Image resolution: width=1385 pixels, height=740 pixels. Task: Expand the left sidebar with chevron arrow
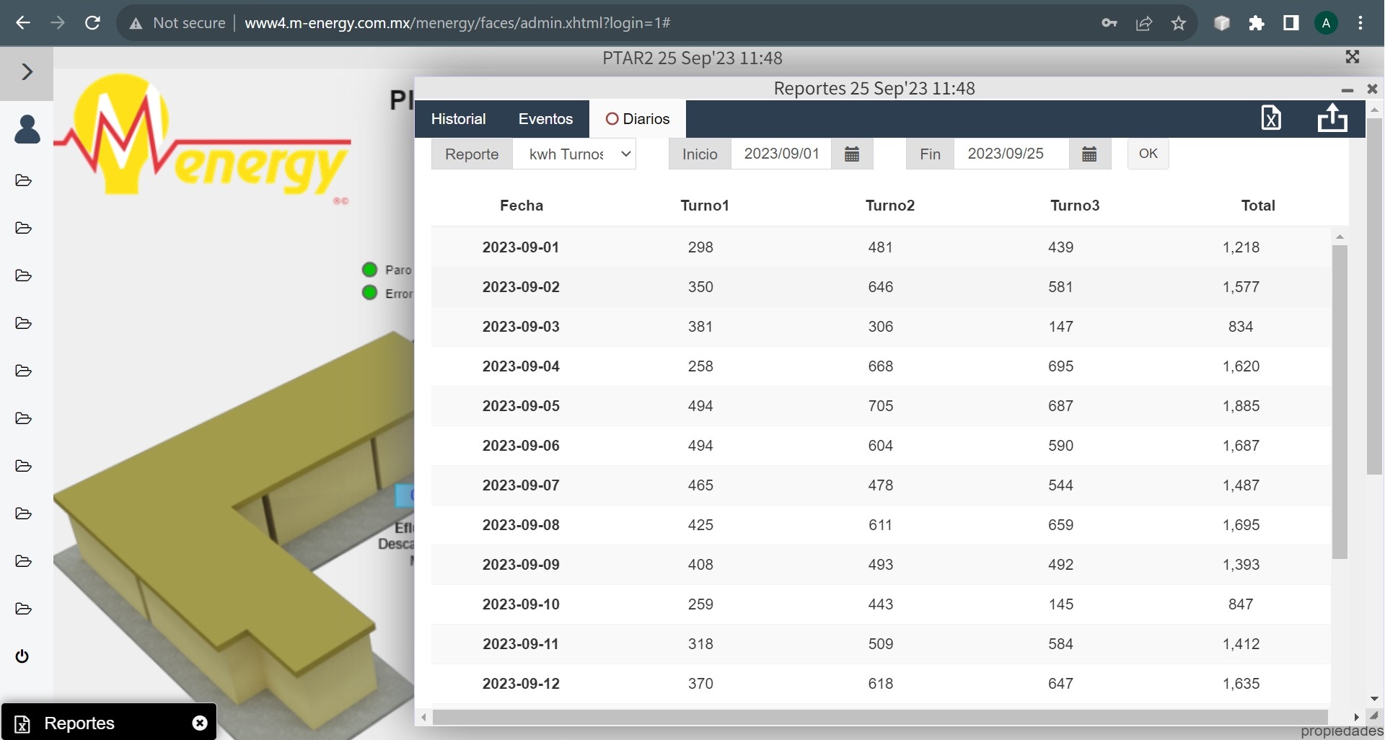27,72
